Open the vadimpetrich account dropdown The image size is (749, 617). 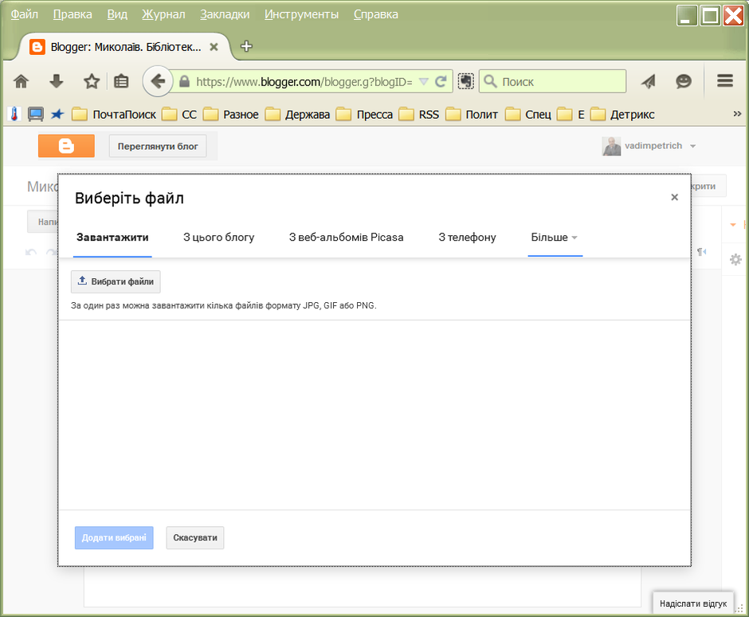click(x=692, y=146)
